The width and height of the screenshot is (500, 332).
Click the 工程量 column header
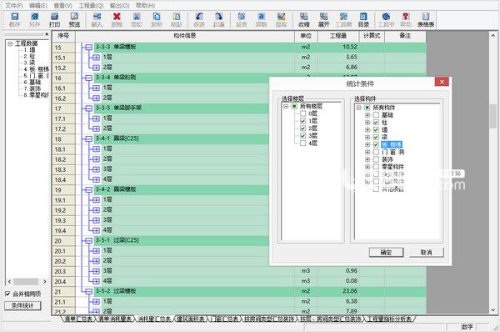coord(338,36)
